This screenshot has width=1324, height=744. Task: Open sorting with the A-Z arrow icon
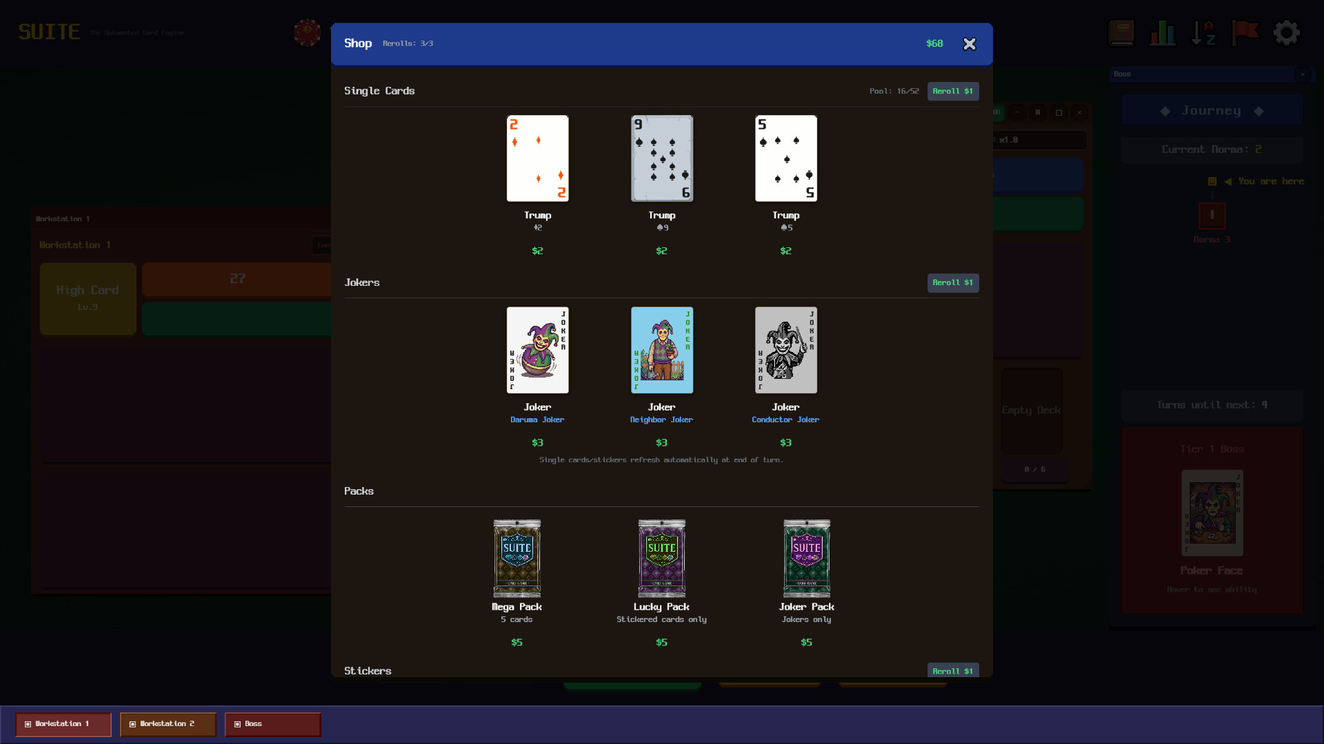coord(1204,32)
